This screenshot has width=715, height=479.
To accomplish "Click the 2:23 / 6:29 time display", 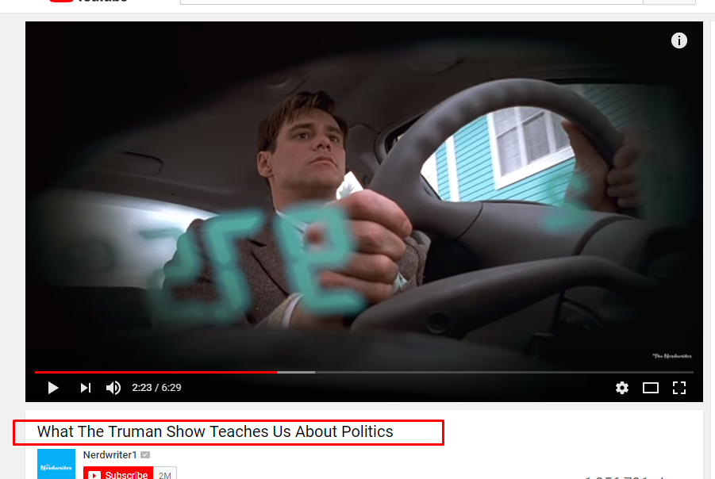I will pyautogui.click(x=156, y=388).
